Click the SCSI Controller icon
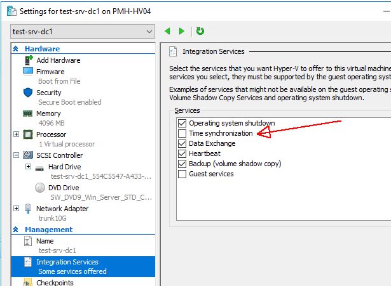 tap(28, 155)
